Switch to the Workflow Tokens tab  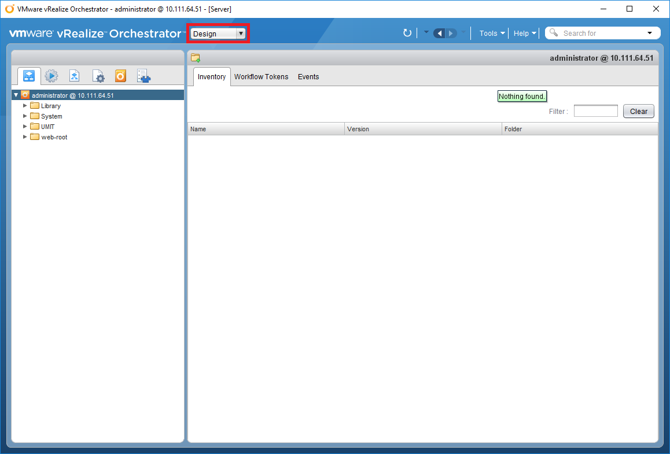coord(261,77)
